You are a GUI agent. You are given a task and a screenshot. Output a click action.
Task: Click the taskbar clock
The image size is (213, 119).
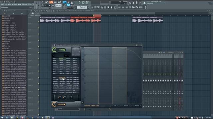click(208, 118)
